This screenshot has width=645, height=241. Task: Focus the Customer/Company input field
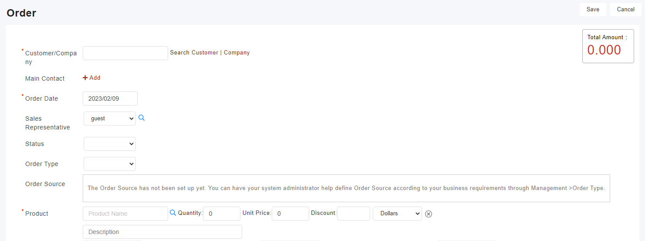click(x=125, y=53)
